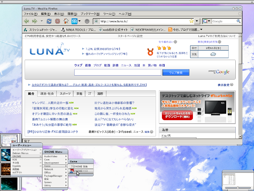Viewport: 254px width, 191px height.
Task: Switch to the teal desktop pager thumbnail
Action: tap(9, 183)
